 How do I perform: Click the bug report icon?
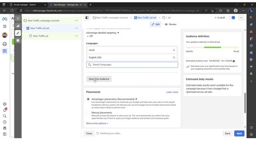(5, 128)
